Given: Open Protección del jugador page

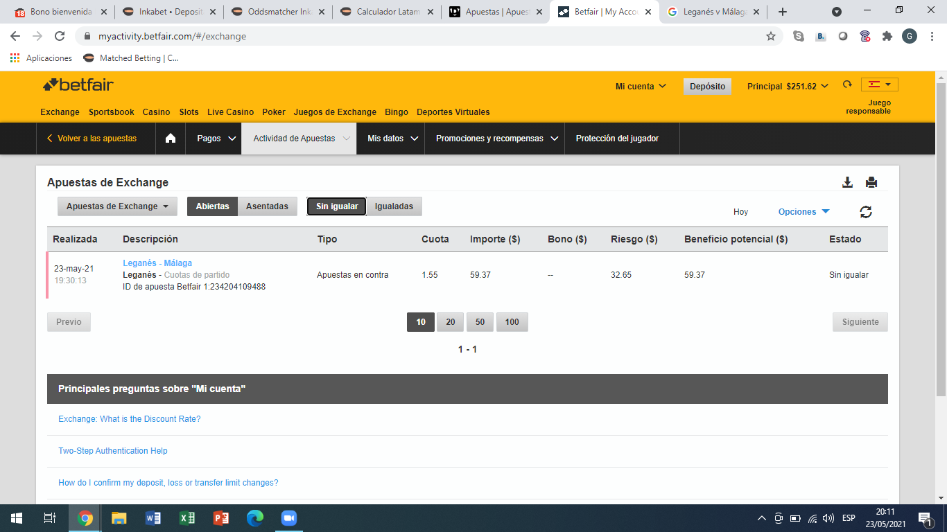Looking at the screenshot, I should 617,139.
